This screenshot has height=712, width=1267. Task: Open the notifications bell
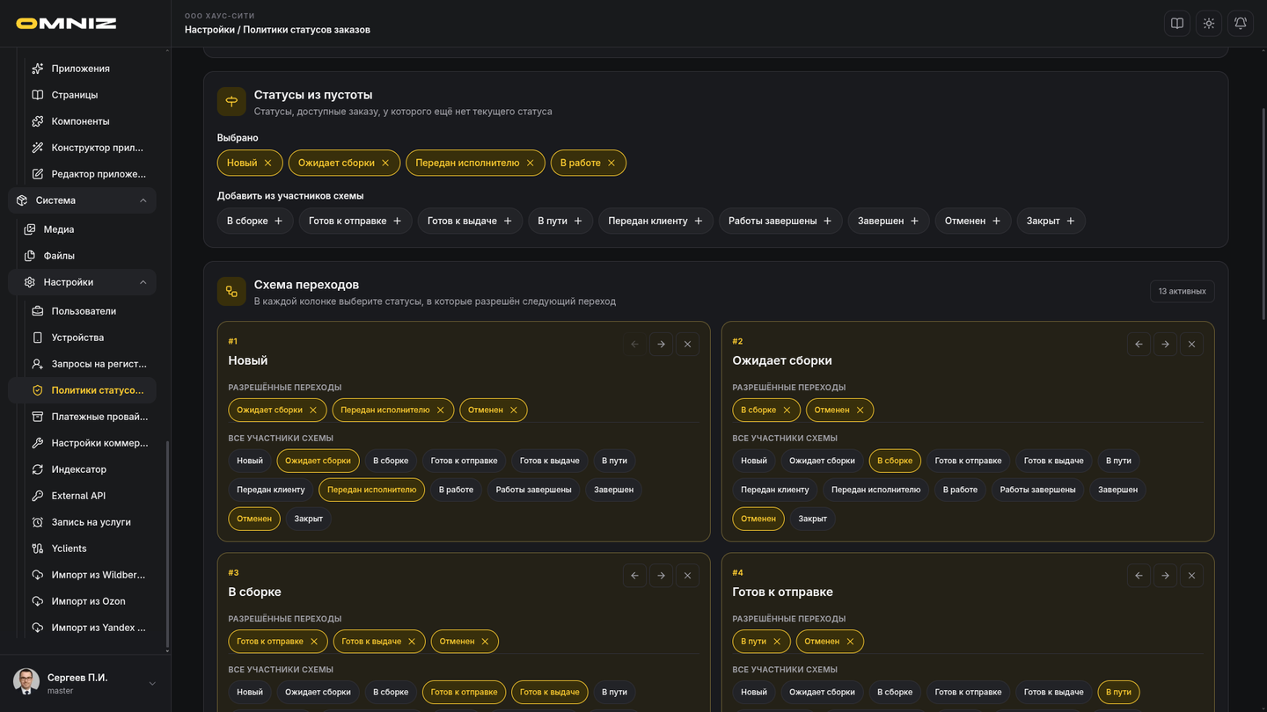click(1241, 24)
